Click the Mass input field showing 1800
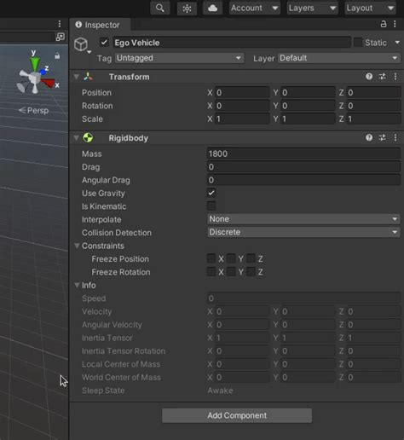 pyautogui.click(x=303, y=153)
